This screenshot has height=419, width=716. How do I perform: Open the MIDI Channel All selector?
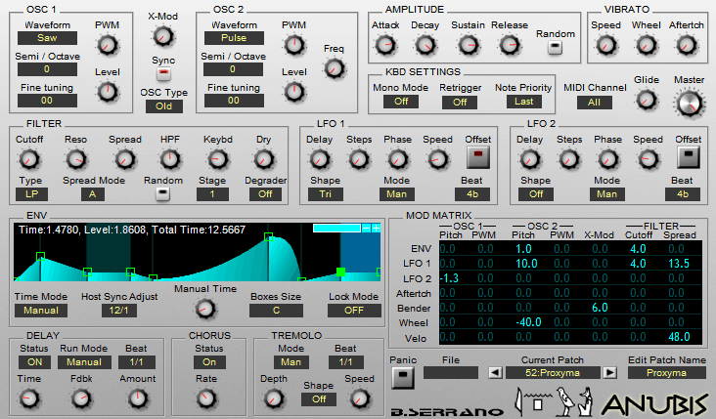594,103
